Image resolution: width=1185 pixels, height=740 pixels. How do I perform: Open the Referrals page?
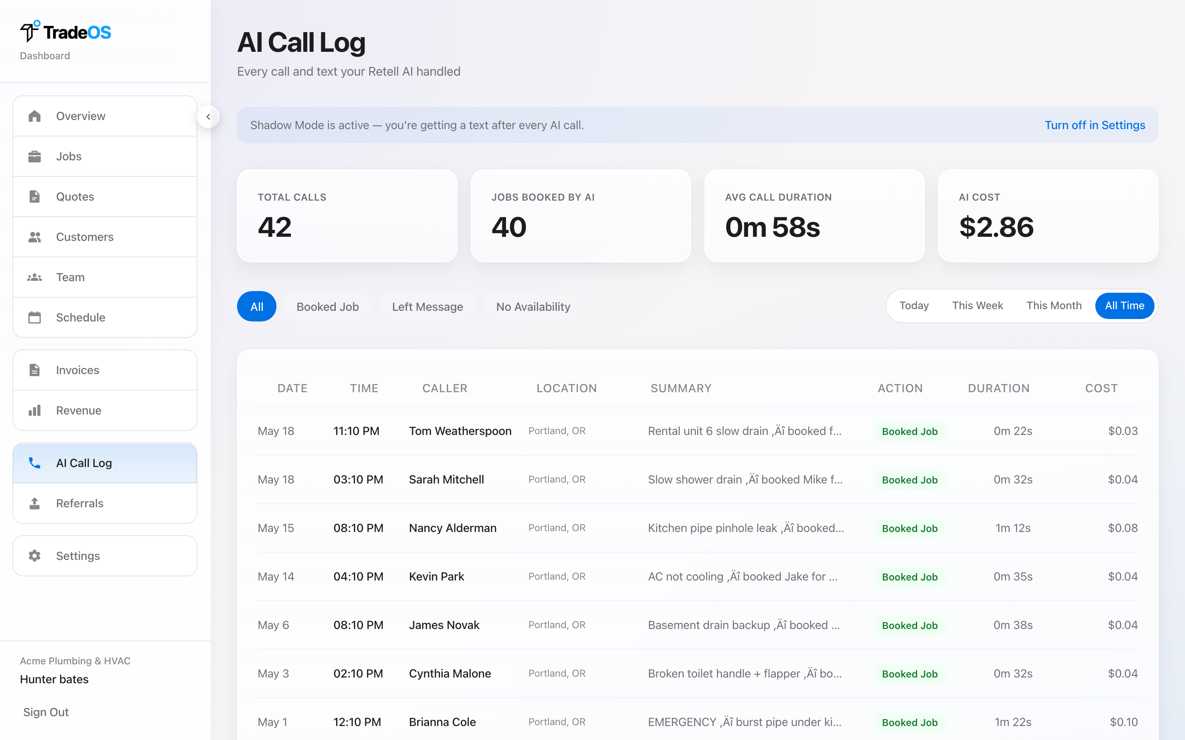(x=105, y=503)
